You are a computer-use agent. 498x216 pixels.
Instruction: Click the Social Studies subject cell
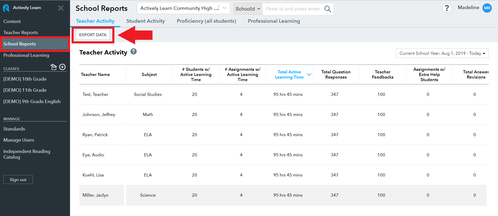pyautogui.click(x=148, y=94)
